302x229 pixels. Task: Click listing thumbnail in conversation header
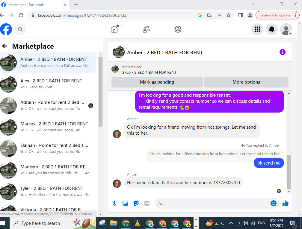(119, 52)
